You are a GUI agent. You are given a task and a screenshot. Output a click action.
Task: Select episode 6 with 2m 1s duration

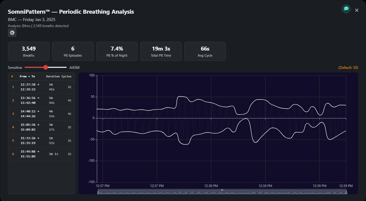pos(41,154)
